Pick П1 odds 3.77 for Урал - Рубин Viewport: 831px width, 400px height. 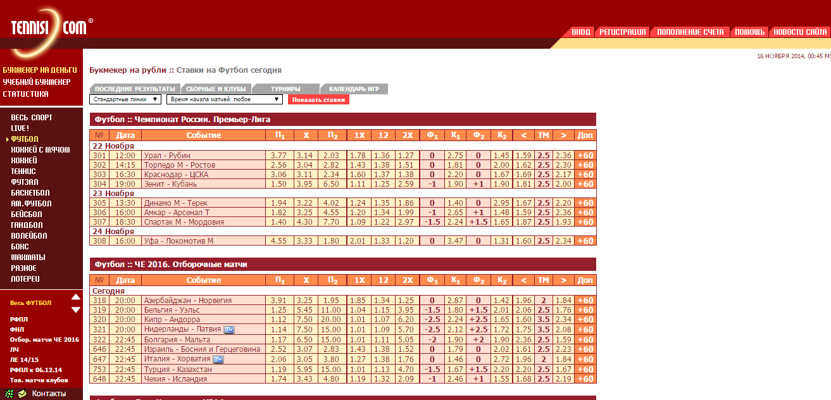coord(279,156)
